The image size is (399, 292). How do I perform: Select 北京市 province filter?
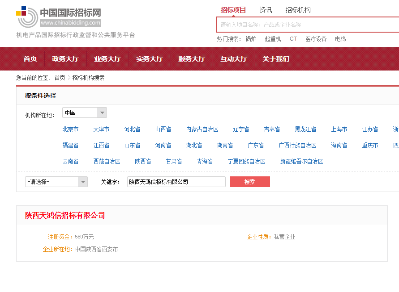[x=70, y=129]
